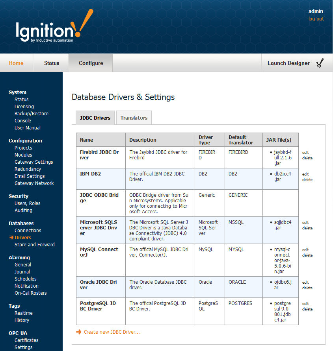Open Gateway Network in sidebar

(34, 183)
